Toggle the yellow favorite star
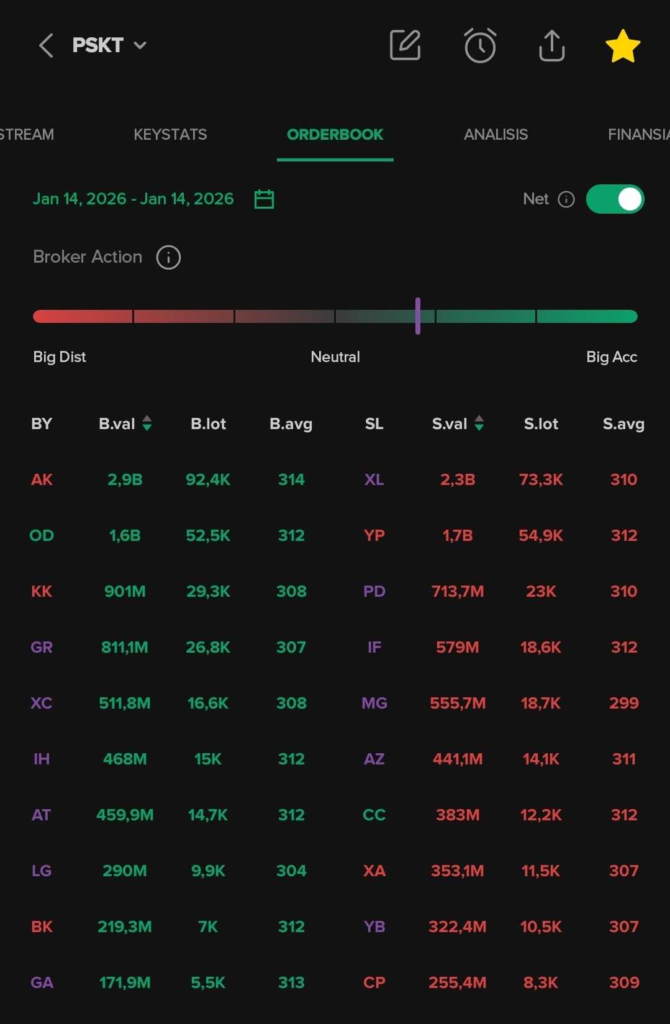670x1024 pixels. [x=622, y=47]
